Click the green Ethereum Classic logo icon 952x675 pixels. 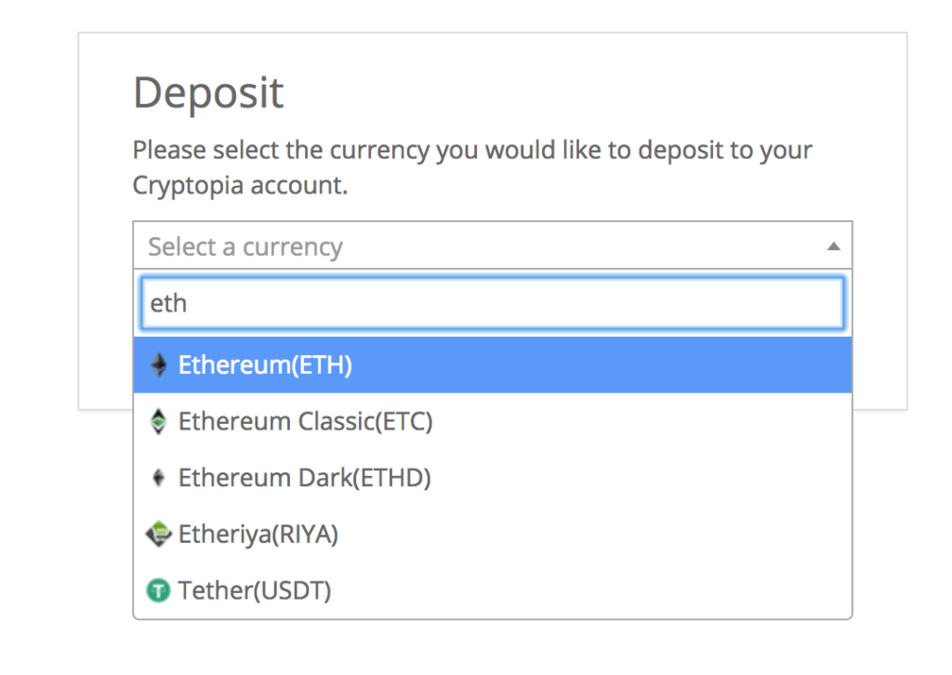[158, 421]
